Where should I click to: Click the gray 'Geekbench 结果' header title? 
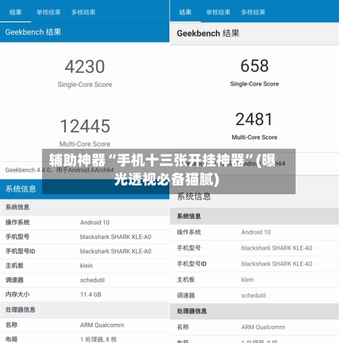(208, 33)
